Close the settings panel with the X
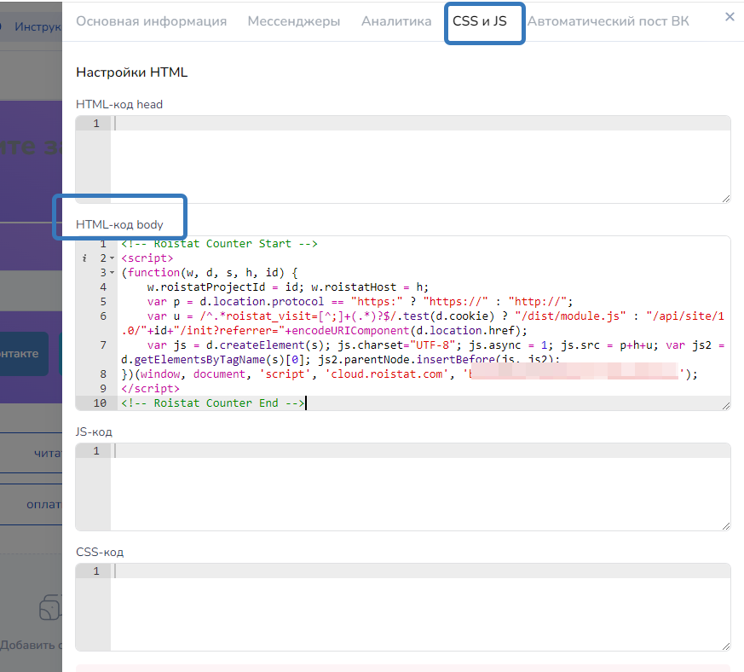 729,16
